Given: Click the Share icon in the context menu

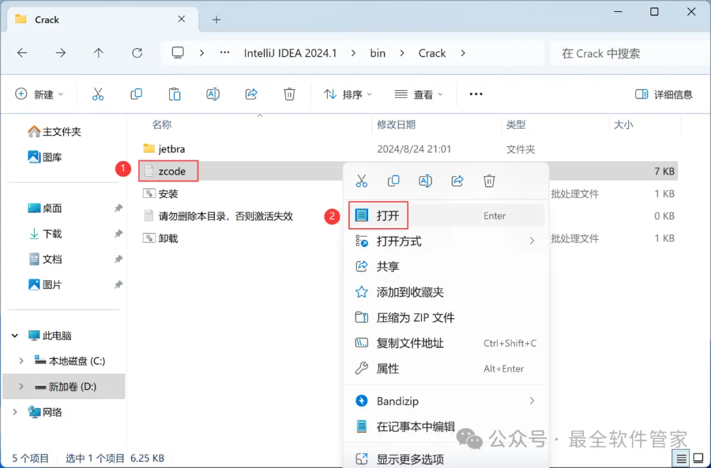Looking at the screenshot, I should [457, 181].
